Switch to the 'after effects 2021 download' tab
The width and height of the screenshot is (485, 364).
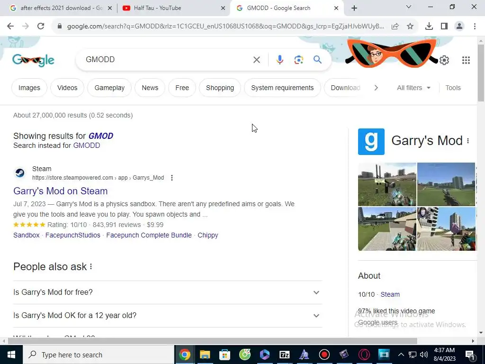coord(61,8)
